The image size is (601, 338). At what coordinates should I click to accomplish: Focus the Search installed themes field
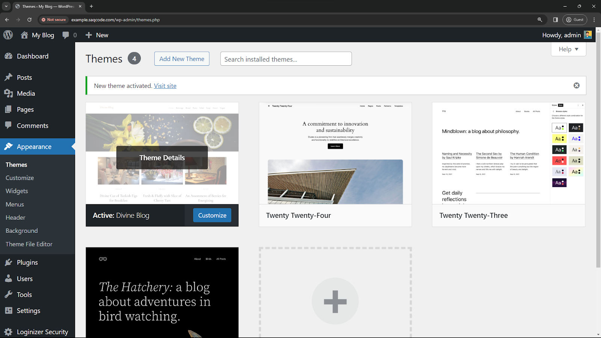(286, 59)
